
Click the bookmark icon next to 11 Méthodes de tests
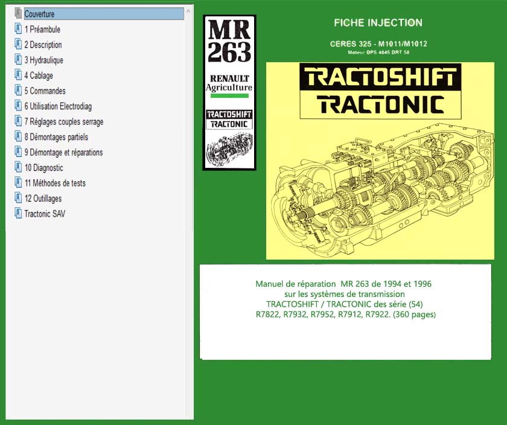tap(18, 182)
